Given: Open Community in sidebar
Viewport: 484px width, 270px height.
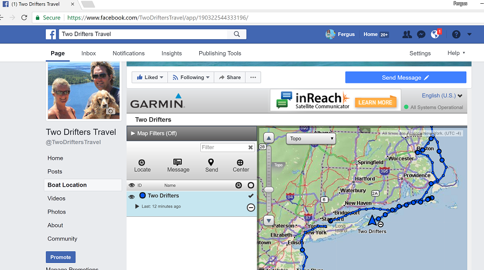Looking at the screenshot, I should tap(62, 239).
